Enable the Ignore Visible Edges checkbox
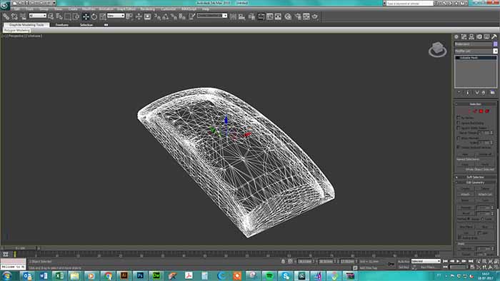 (x=459, y=128)
